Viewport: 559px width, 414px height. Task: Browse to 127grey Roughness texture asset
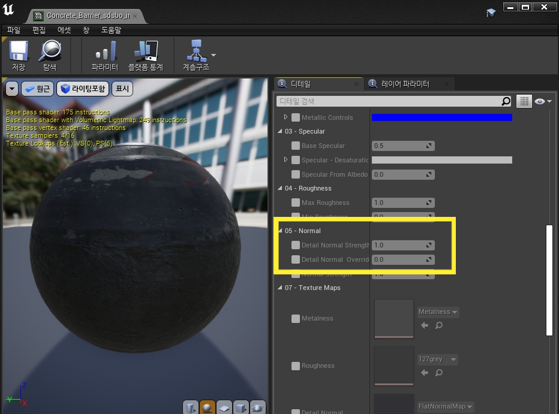click(439, 372)
